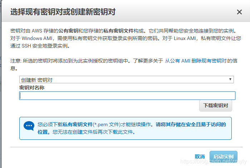Click bold 私有密钥文件 inside the blue info box
Viewport: 250px width, 168px height.
[78, 124]
